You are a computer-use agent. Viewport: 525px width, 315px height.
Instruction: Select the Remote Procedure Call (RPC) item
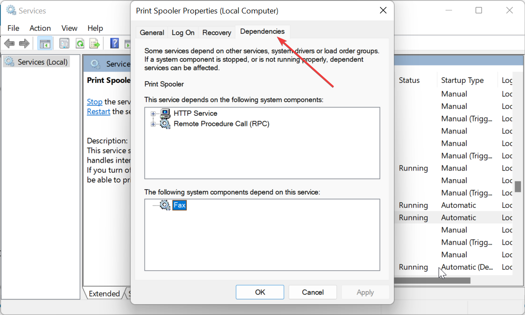[221, 124]
